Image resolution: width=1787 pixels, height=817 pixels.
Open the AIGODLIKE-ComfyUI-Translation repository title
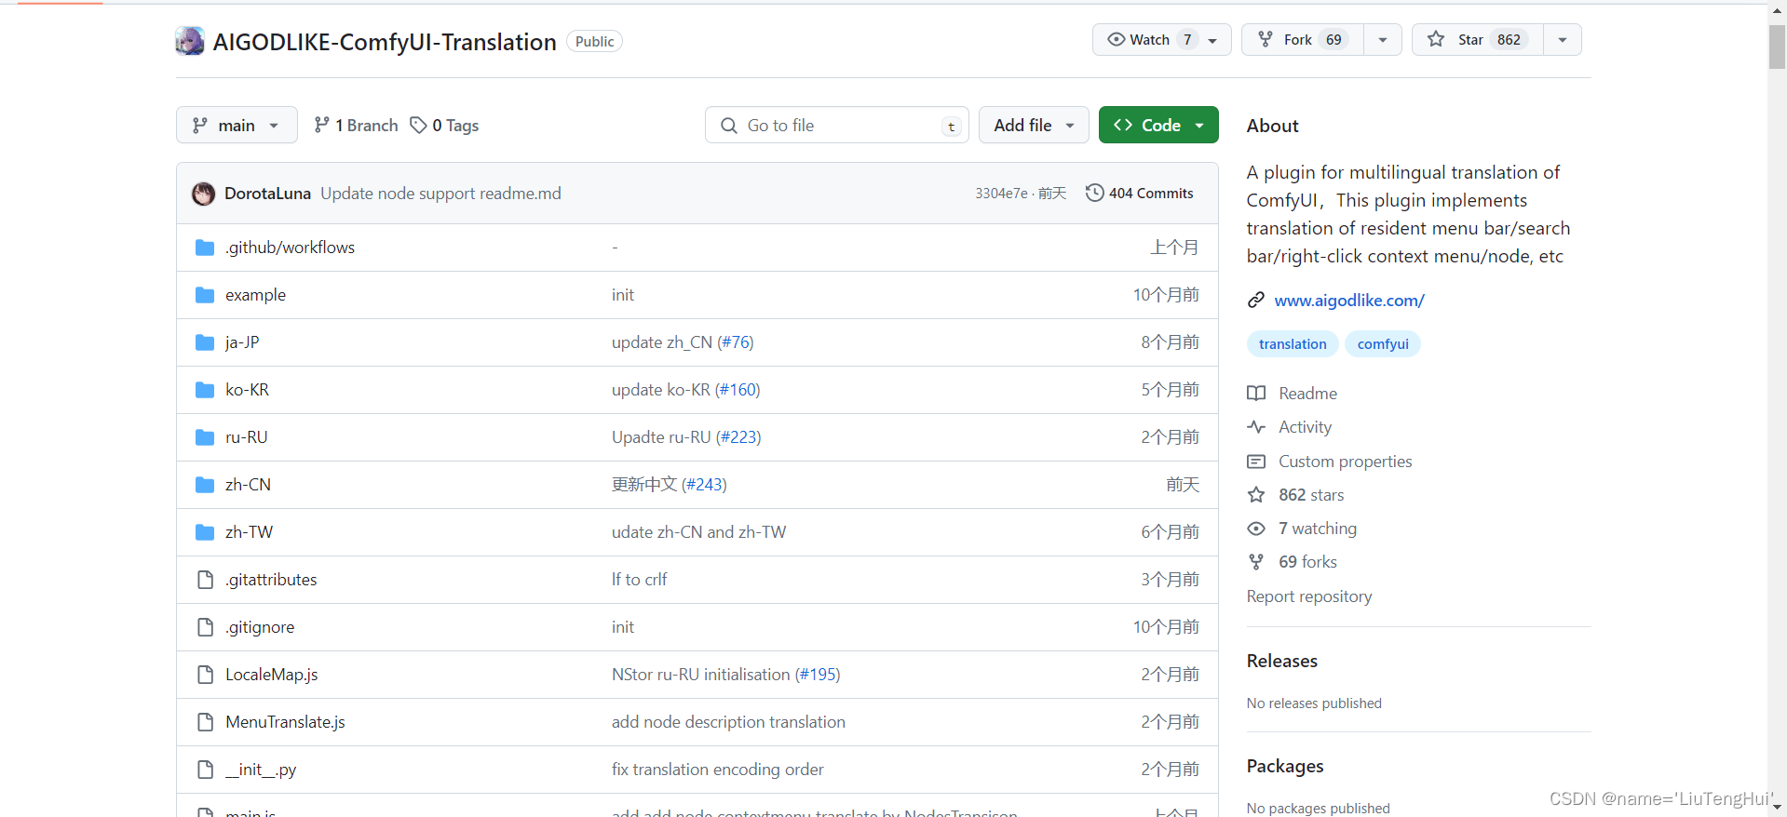pyautogui.click(x=385, y=42)
